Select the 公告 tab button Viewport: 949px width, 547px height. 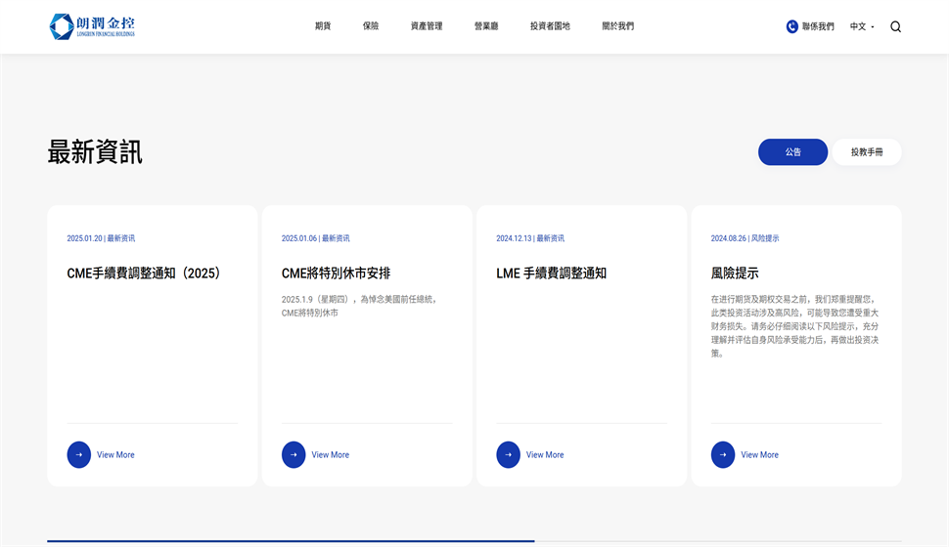click(x=792, y=151)
